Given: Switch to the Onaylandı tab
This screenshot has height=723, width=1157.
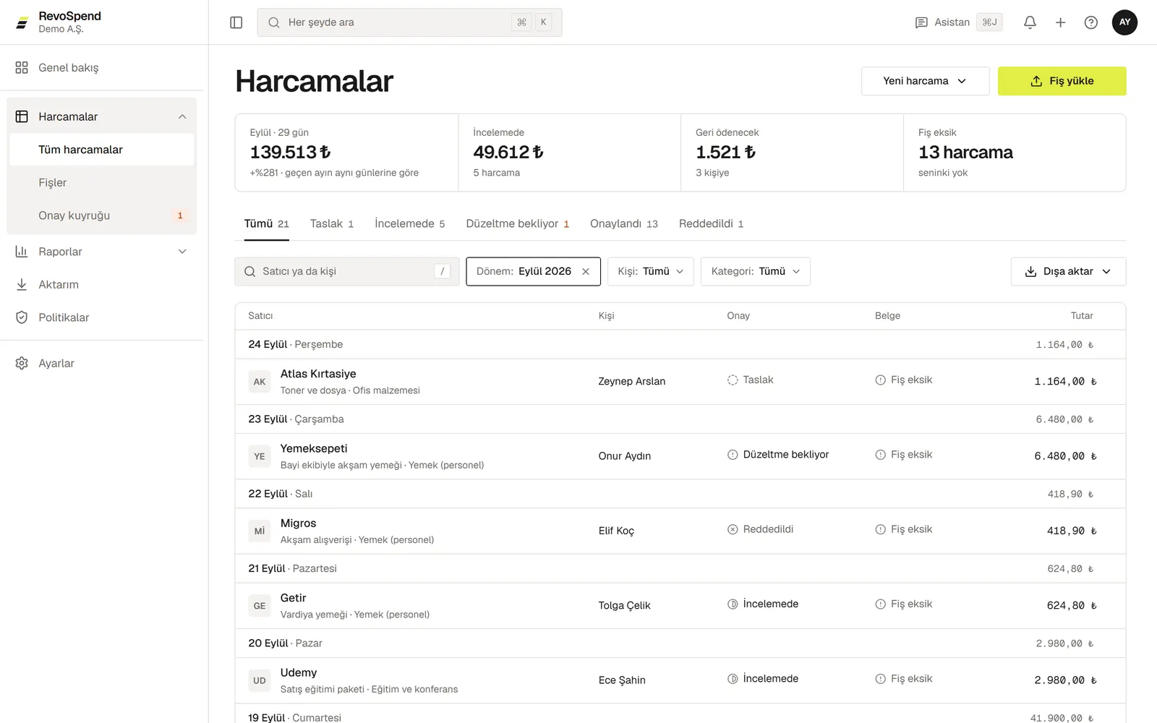Looking at the screenshot, I should tap(624, 223).
